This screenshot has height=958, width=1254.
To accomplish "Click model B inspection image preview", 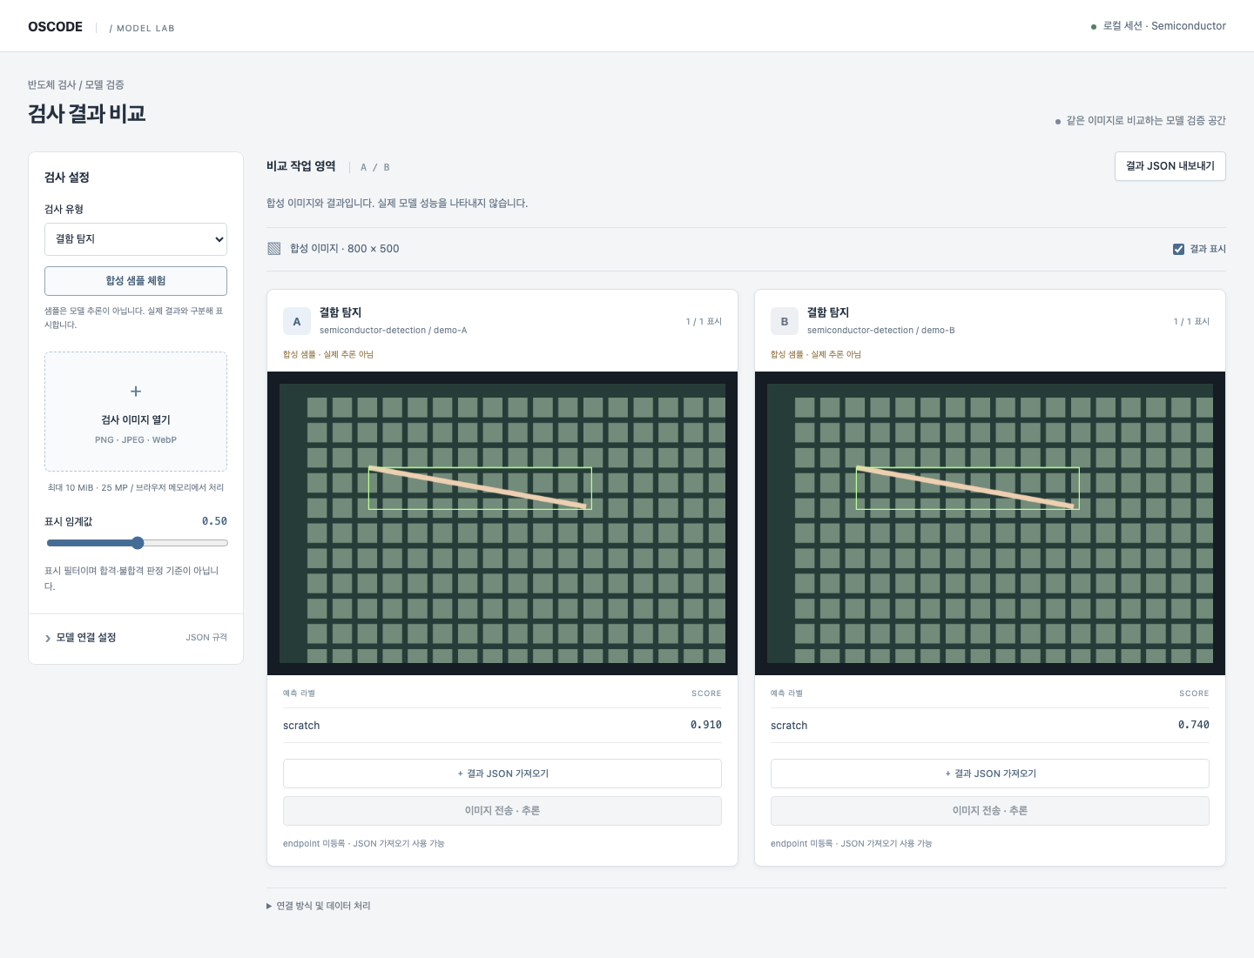I will click(x=990, y=523).
